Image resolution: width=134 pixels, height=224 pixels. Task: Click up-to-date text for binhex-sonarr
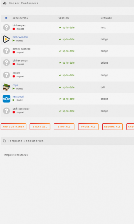(69, 63)
